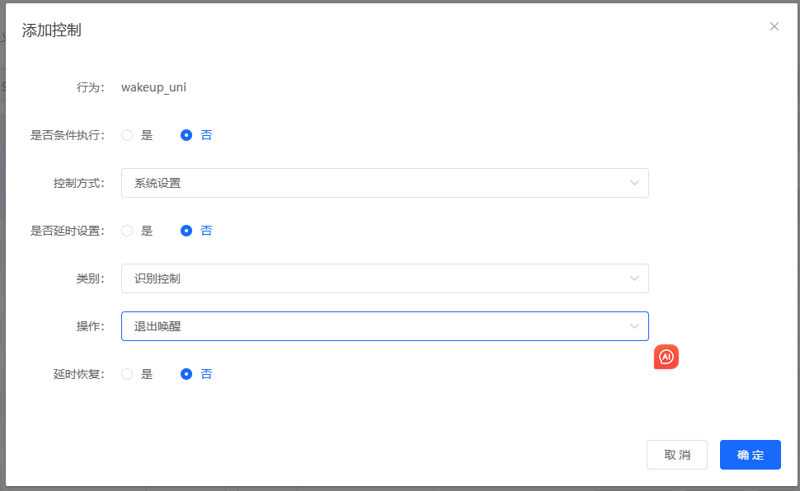The height and width of the screenshot is (491, 800).
Task: Open the 控制方式 dropdown showing 系统设置
Action: click(x=371, y=183)
